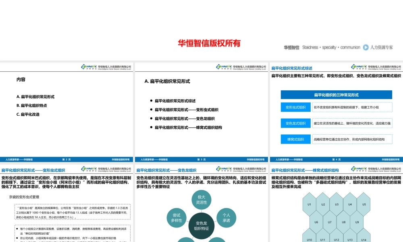403x242 pixels.
Task: Click the 个人承诺 circle
Action: pos(226,218)
